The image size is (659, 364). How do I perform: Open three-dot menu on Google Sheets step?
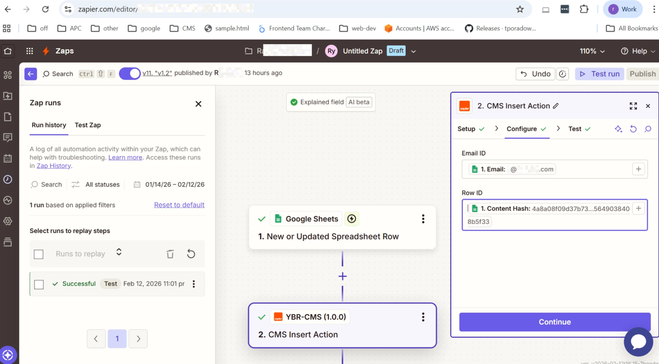[423, 219]
